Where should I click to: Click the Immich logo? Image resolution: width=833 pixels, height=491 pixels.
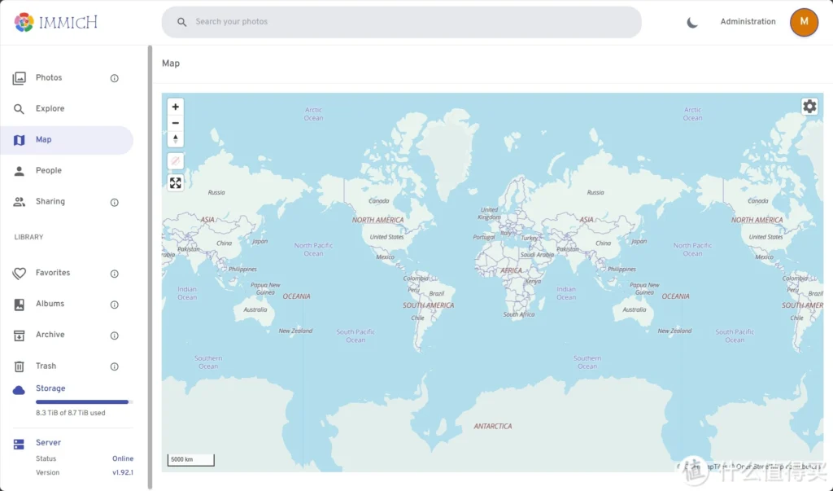click(56, 22)
